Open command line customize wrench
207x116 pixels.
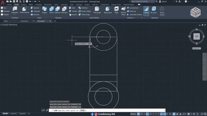click(x=47, y=110)
